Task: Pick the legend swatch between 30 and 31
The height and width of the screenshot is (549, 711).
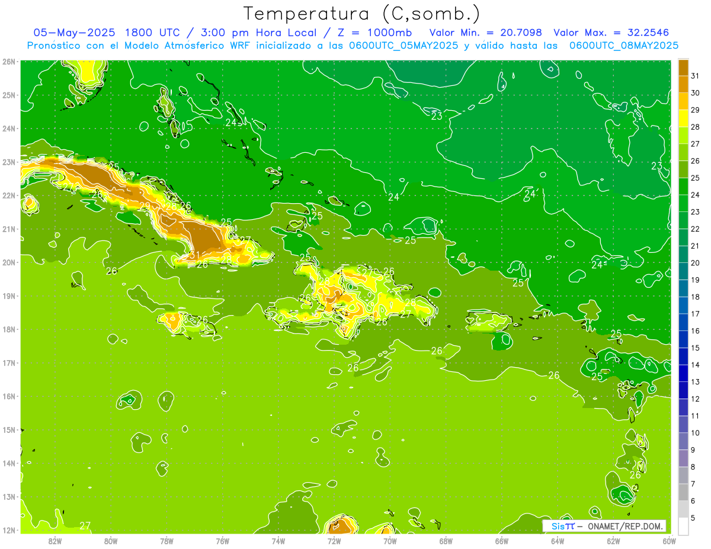Action: point(684,84)
